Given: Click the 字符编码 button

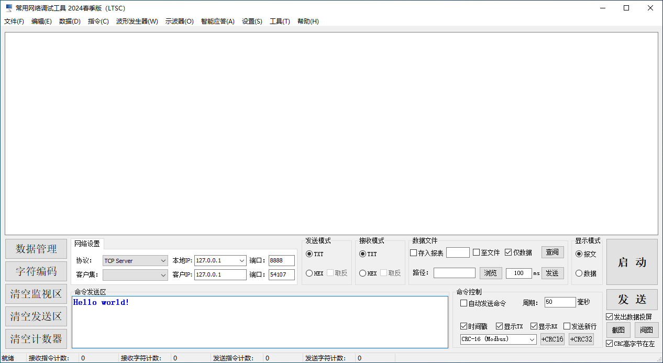Looking at the screenshot, I should (x=36, y=271).
